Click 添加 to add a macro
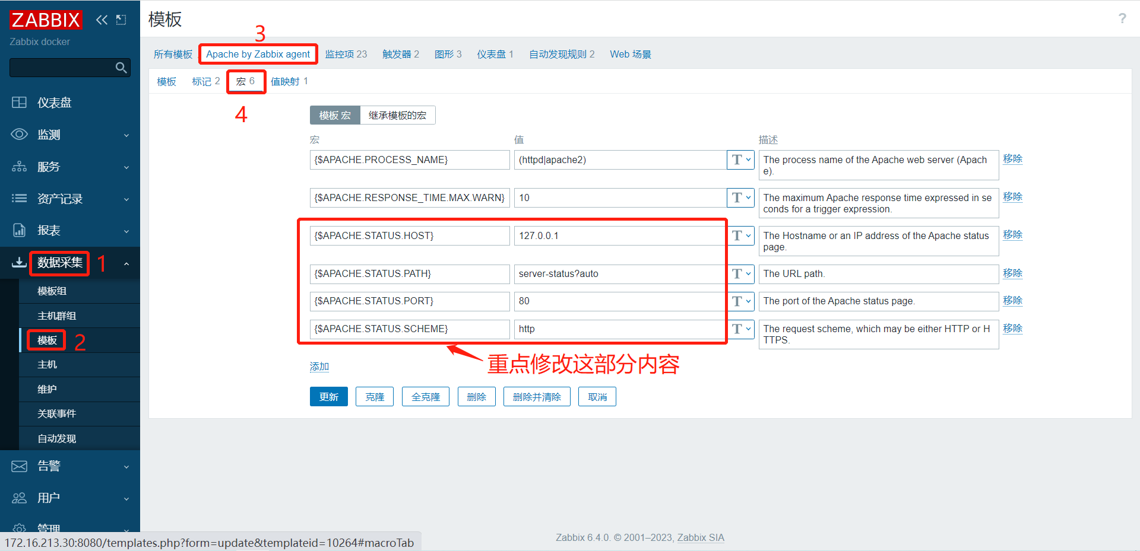Viewport: 1140px width, 551px height. 319,367
